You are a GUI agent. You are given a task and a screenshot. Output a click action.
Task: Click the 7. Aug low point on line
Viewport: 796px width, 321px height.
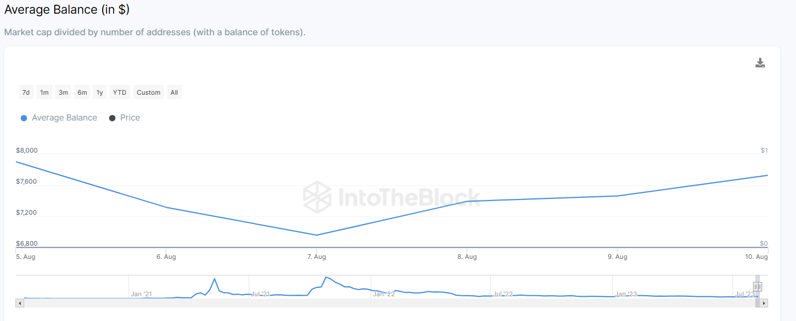coord(316,235)
